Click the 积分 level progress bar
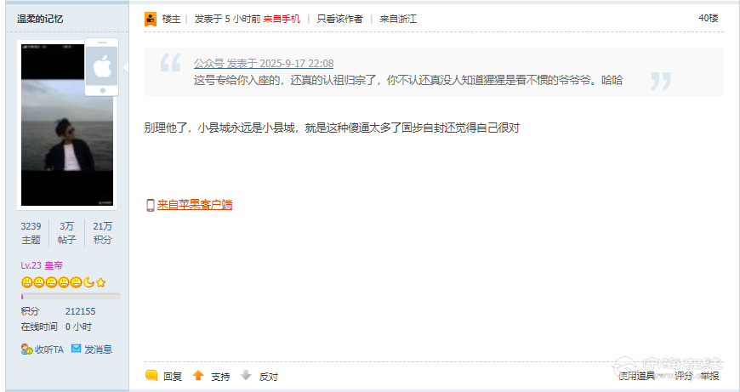 pyautogui.click(x=71, y=296)
